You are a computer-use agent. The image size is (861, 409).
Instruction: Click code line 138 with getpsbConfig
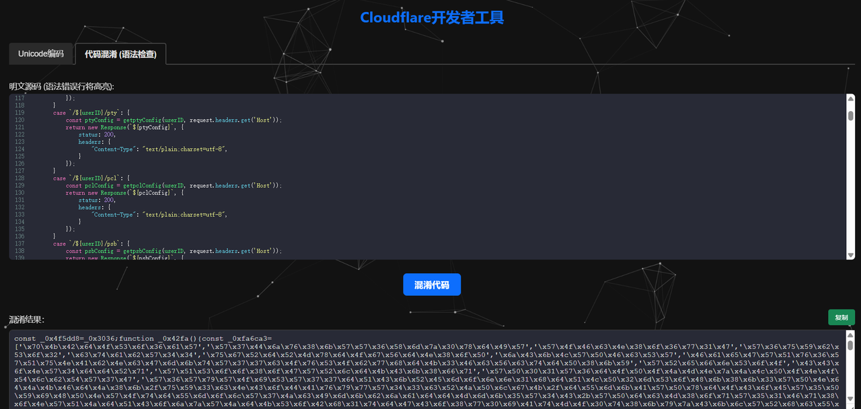tap(174, 251)
